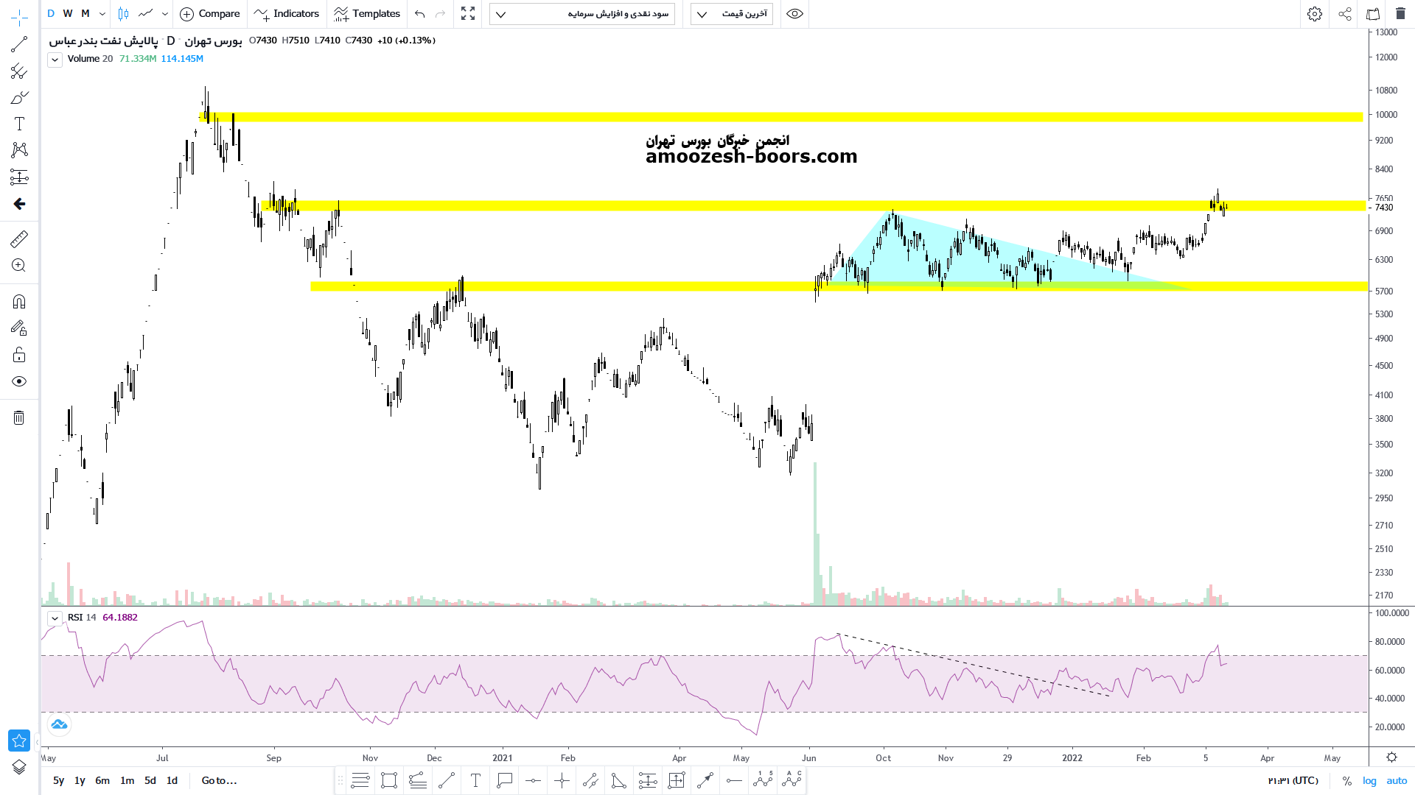
Task: Open the Indicators menu
Action: click(x=286, y=14)
